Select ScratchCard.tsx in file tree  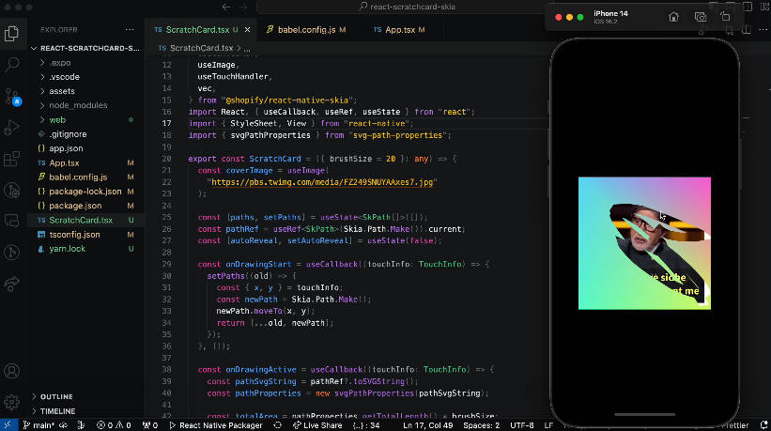coord(81,220)
